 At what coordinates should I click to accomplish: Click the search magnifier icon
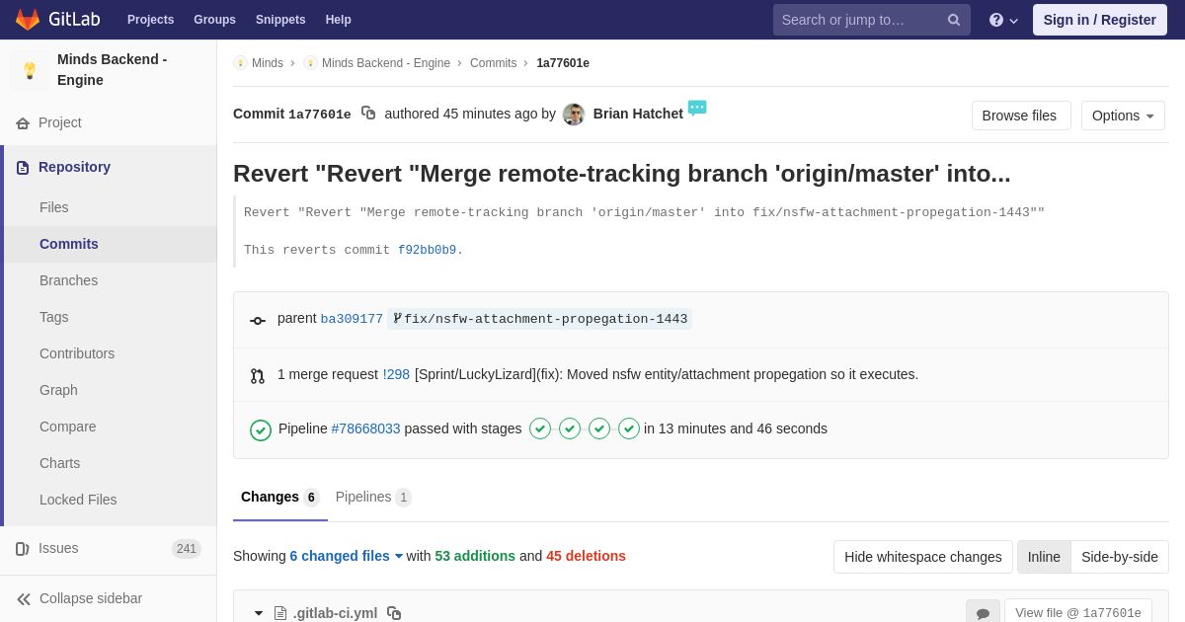click(953, 20)
